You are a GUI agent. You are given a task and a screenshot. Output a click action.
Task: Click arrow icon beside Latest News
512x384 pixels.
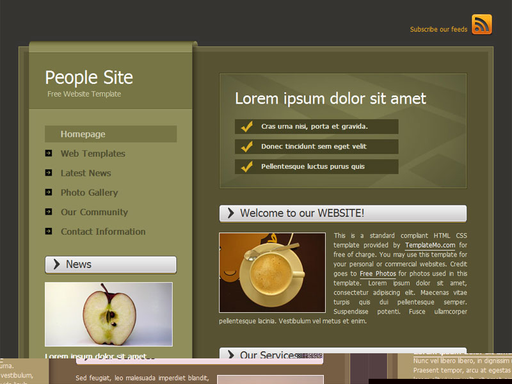[x=49, y=173]
